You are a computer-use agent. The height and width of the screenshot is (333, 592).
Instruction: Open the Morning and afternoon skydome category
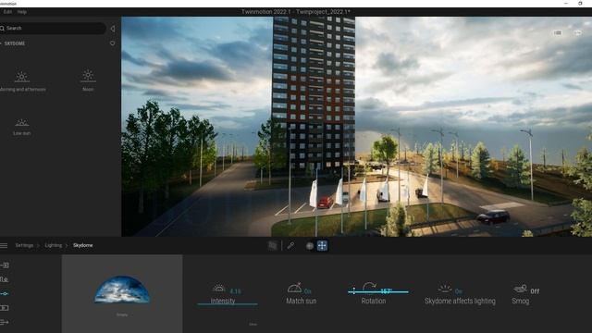(x=22, y=81)
